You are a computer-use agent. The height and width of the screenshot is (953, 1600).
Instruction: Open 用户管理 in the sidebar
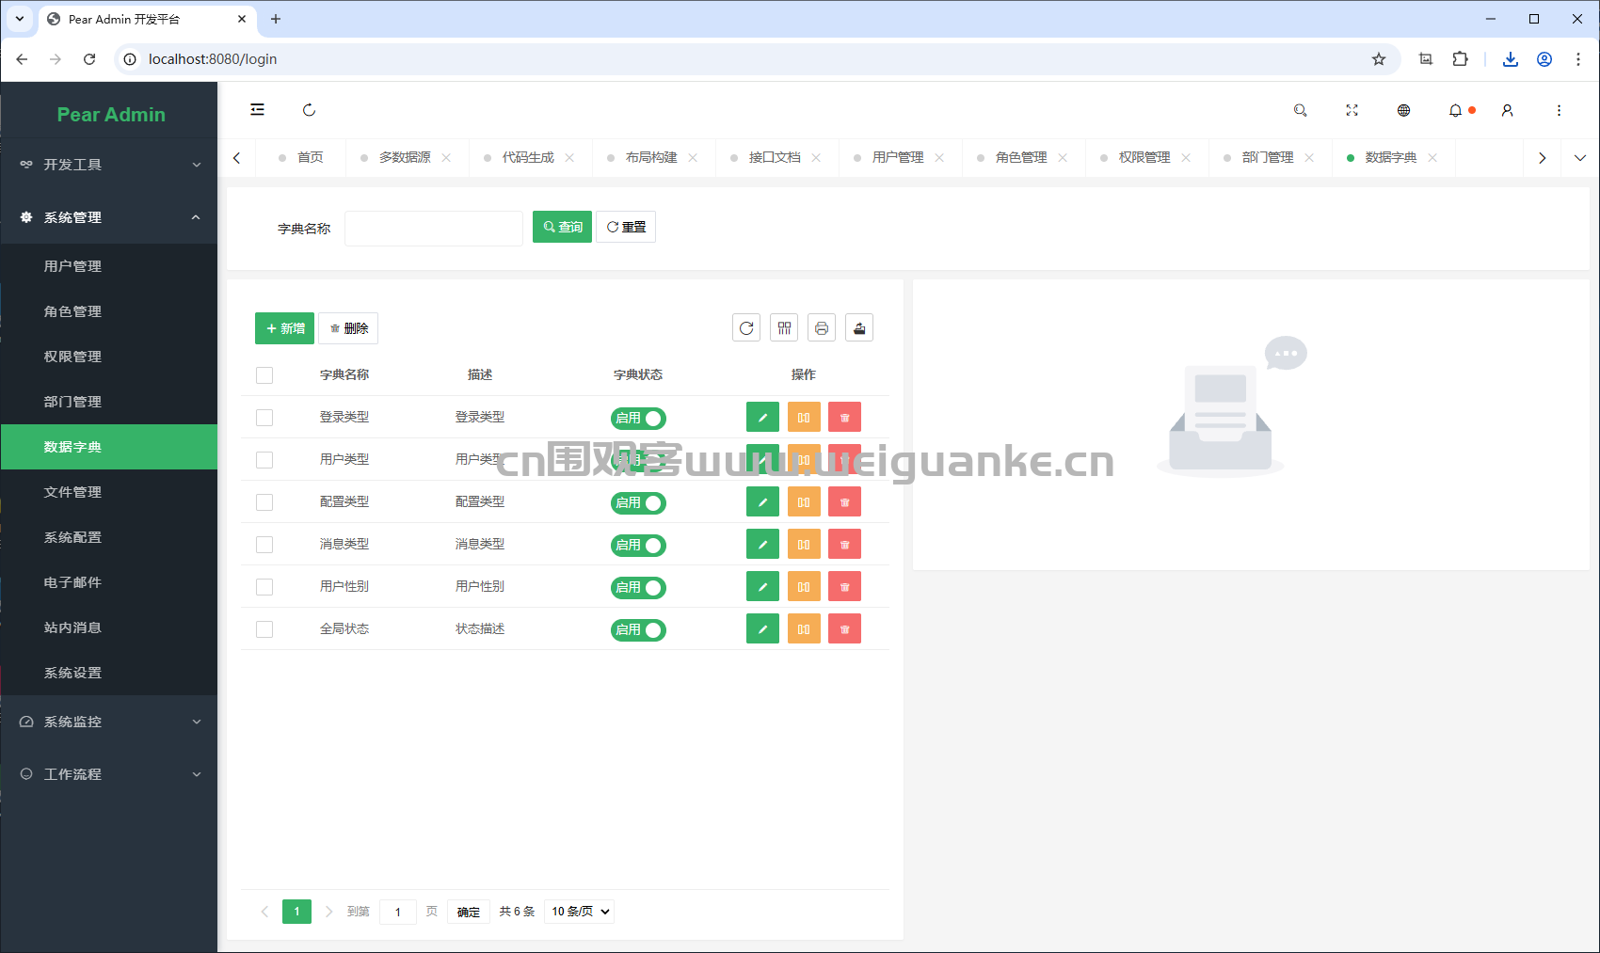pyautogui.click(x=109, y=266)
